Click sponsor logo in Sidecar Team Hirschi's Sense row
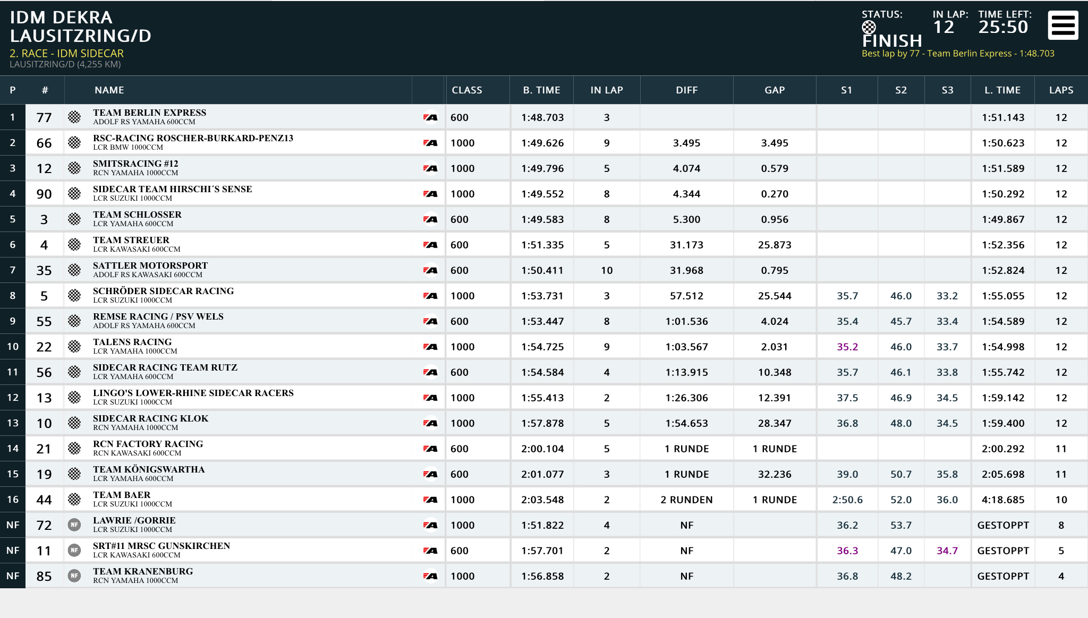Screen dimensions: 1088x618 430,194
